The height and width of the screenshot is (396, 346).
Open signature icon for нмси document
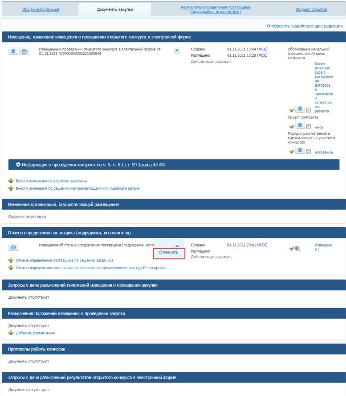[300, 125]
